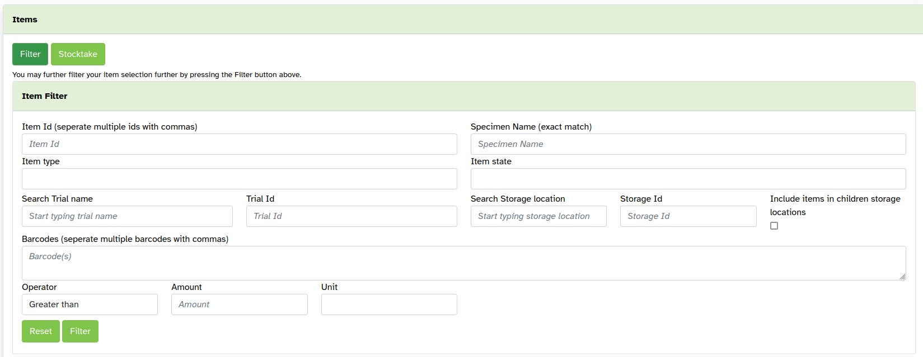923x357 pixels.
Task: Grab the Barcodes textarea resize handle
Action: [902, 277]
